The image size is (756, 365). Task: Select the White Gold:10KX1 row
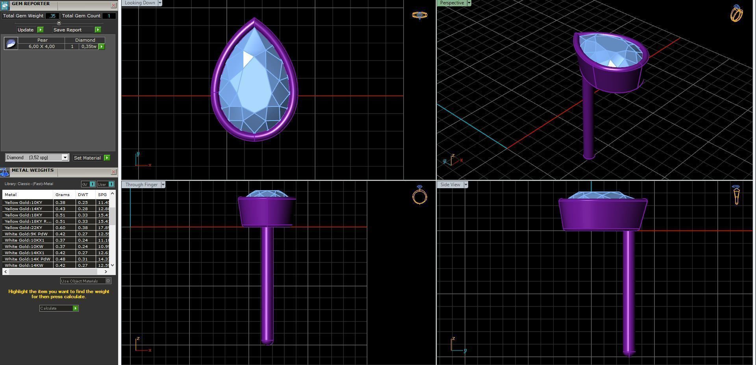coord(56,240)
